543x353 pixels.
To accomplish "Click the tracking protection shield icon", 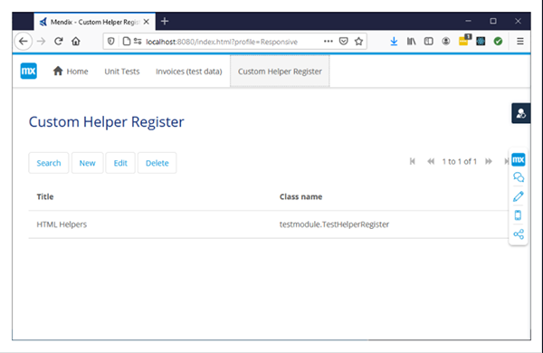I will pyautogui.click(x=110, y=42).
